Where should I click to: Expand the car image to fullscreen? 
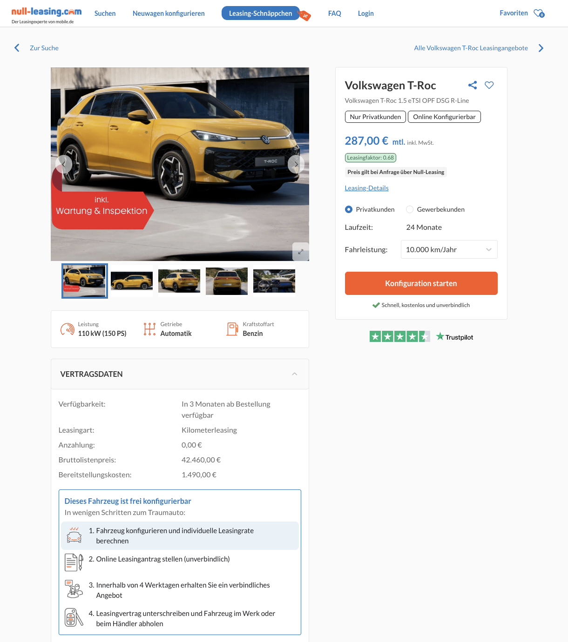300,251
